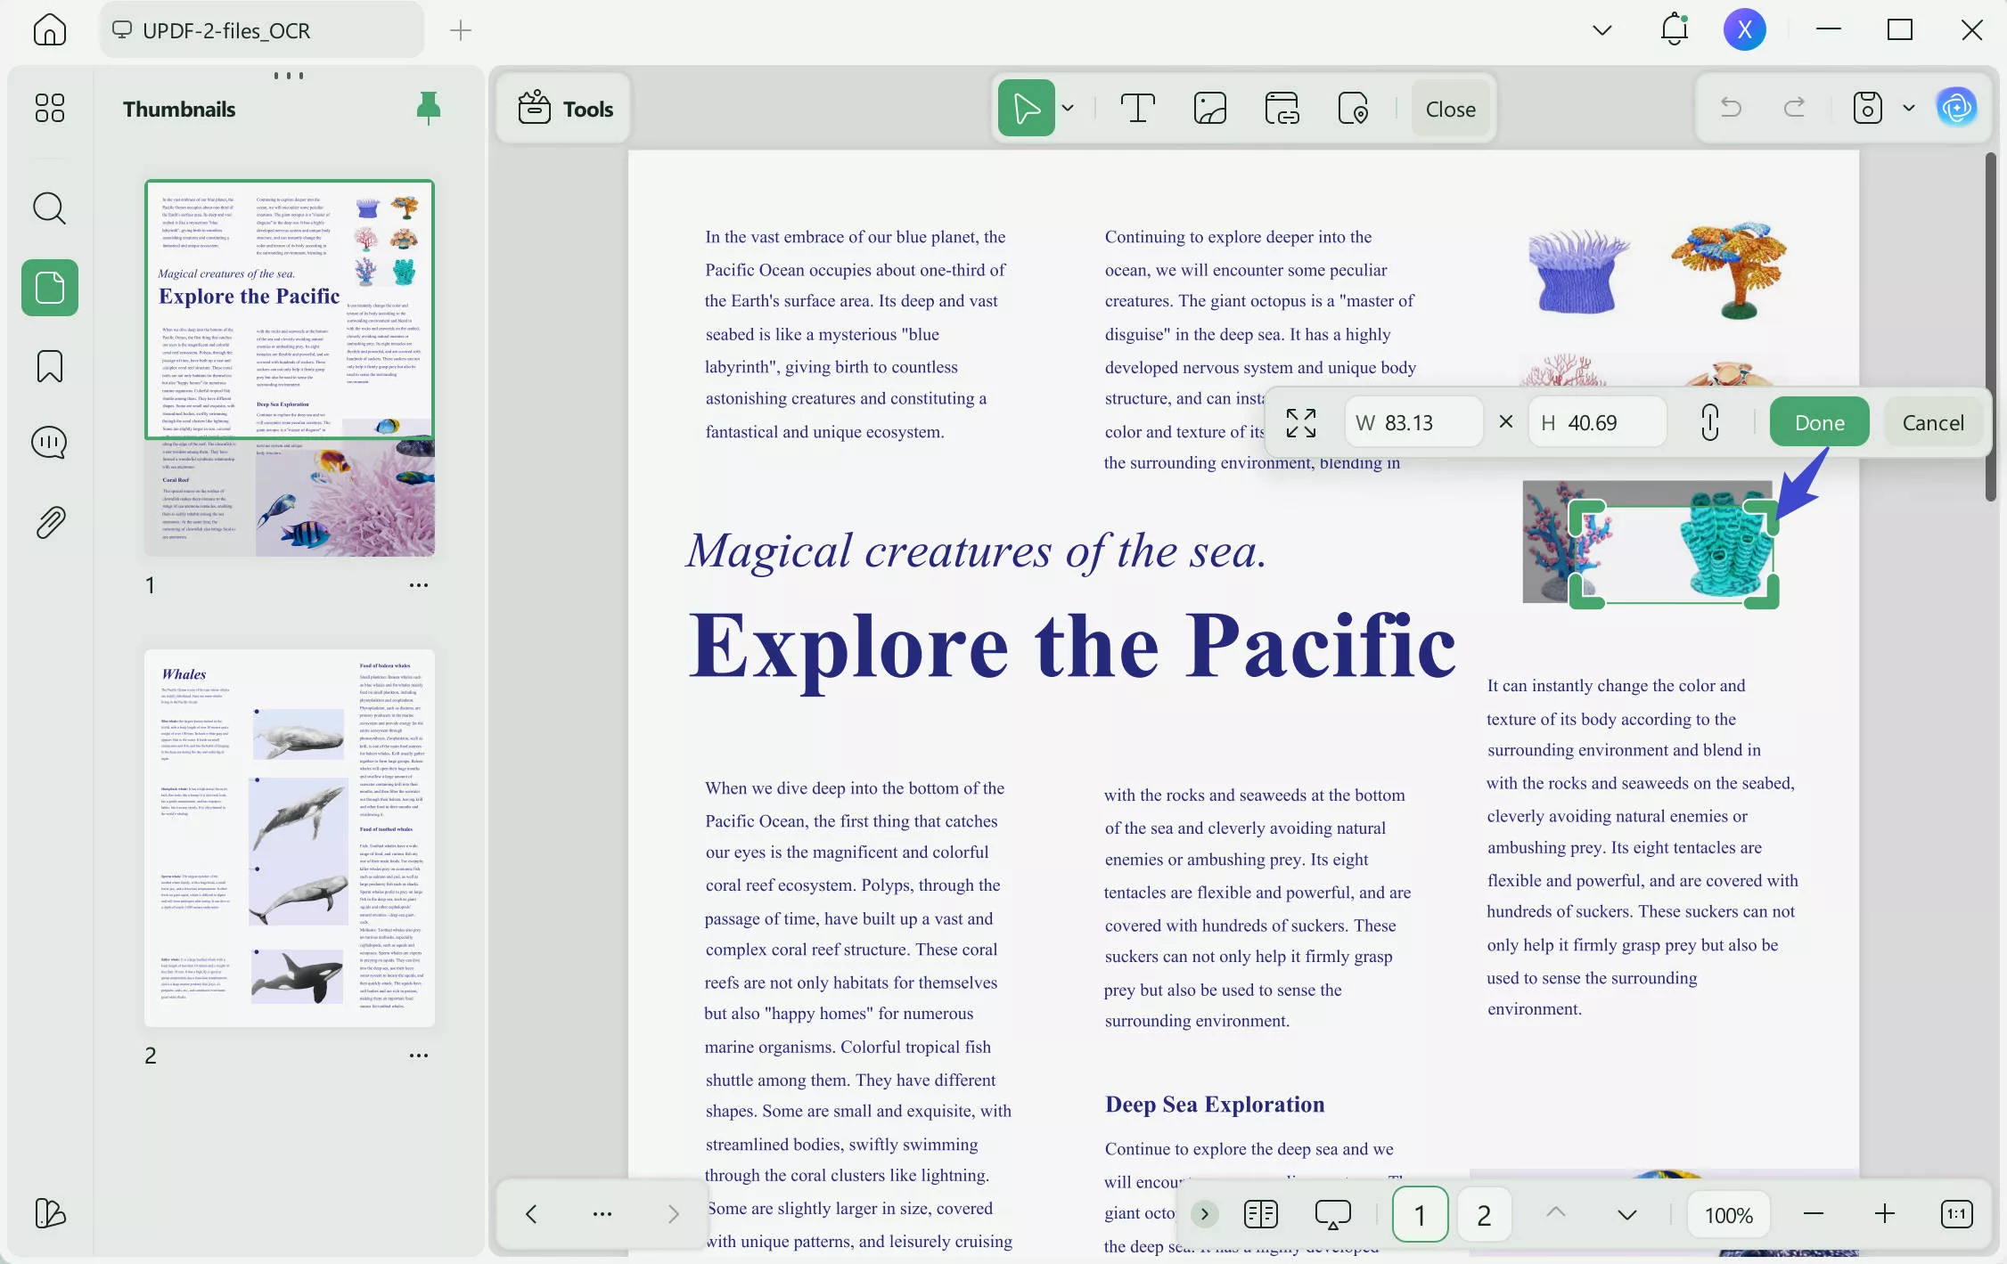This screenshot has height=1264, width=2007.
Task: Open the UPDF AI assistant icon
Action: pyautogui.click(x=1956, y=109)
